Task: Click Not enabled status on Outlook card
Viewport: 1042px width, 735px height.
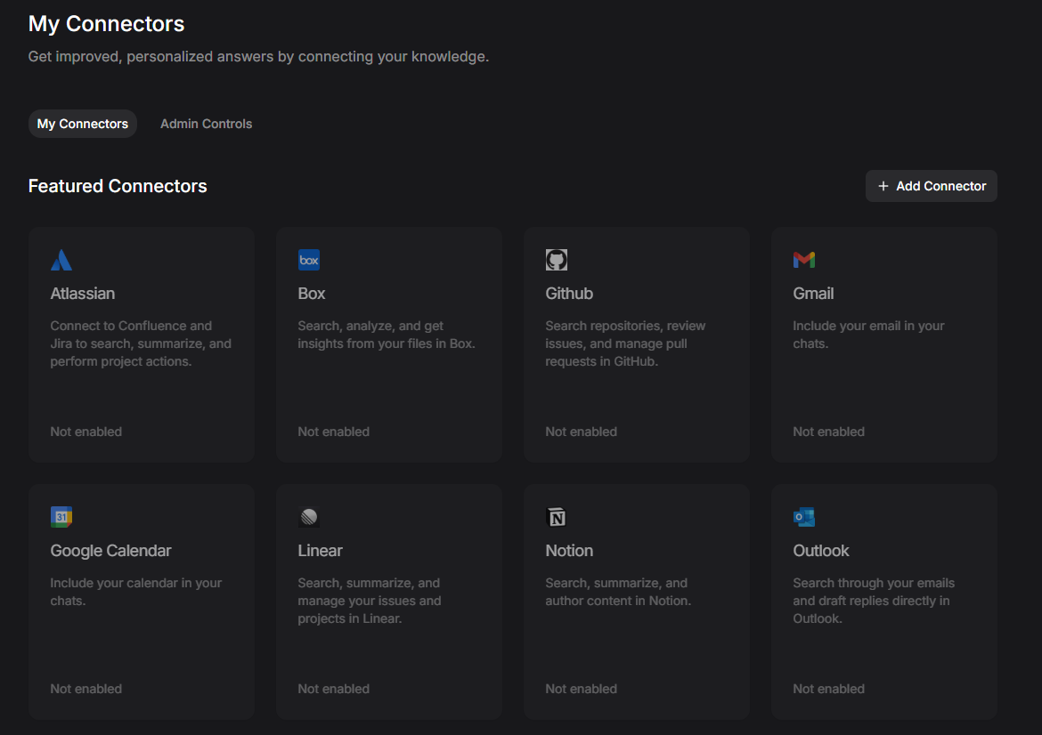Action: tap(828, 689)
